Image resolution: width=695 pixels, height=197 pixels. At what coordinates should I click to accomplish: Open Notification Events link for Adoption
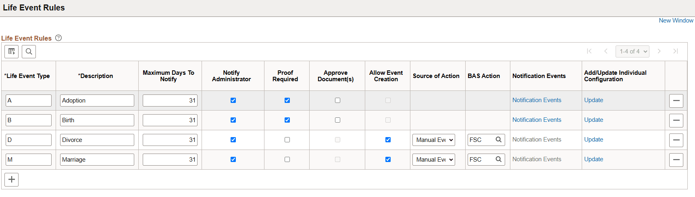coord(537,100)
